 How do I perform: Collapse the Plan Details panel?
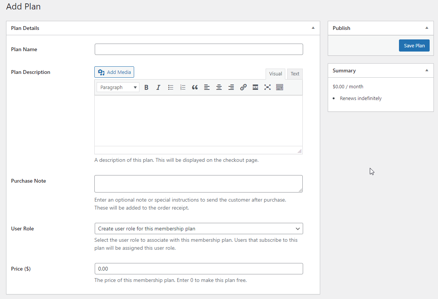pyautogui.click(x=313, y=28)
